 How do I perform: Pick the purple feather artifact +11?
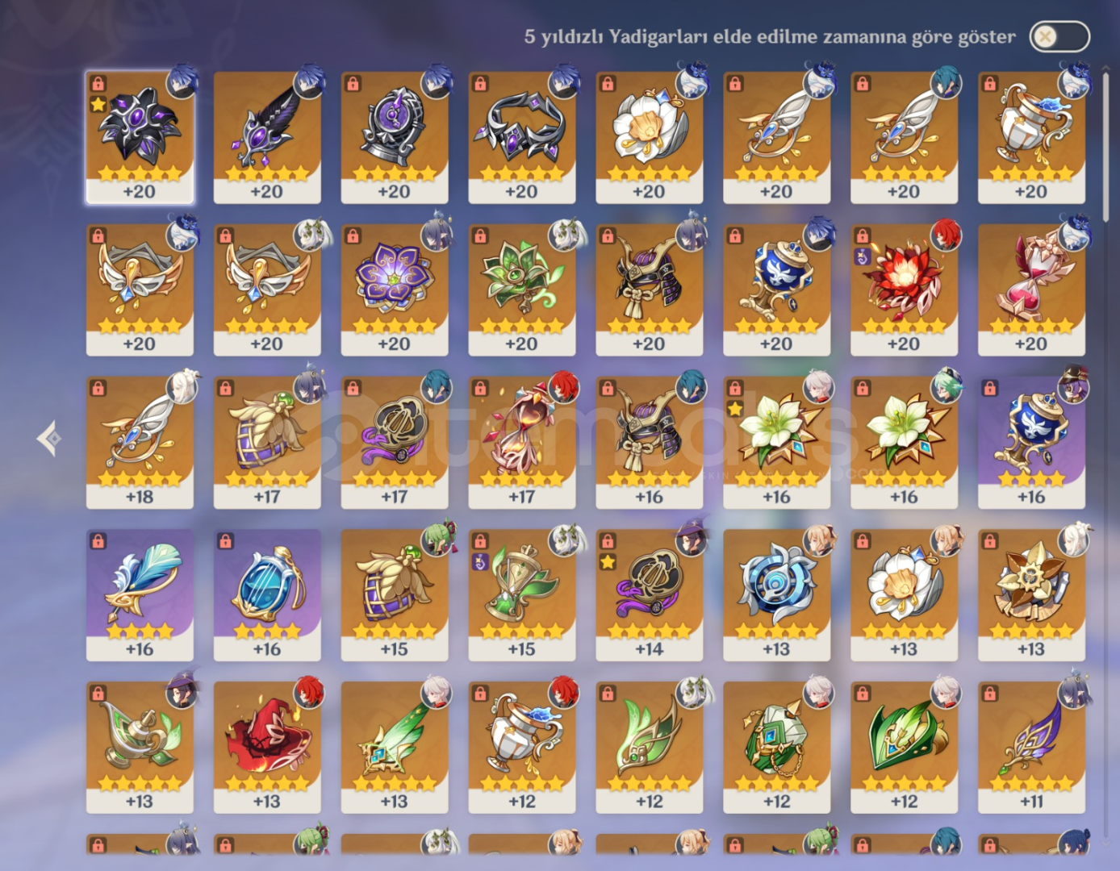[x=1031, y=747]
